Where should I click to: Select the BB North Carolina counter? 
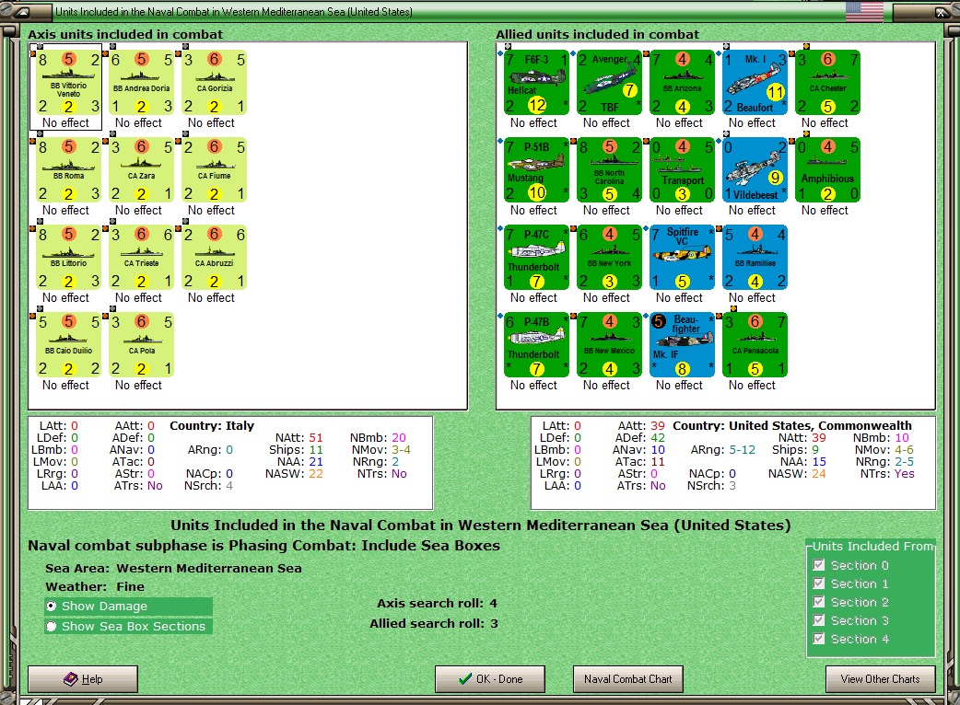(x=609, y=170)
